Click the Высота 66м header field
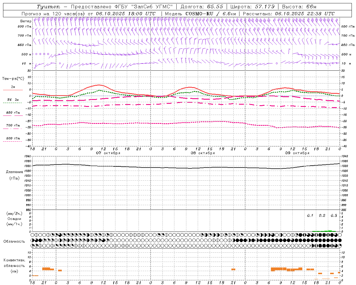 coord(299,7)
